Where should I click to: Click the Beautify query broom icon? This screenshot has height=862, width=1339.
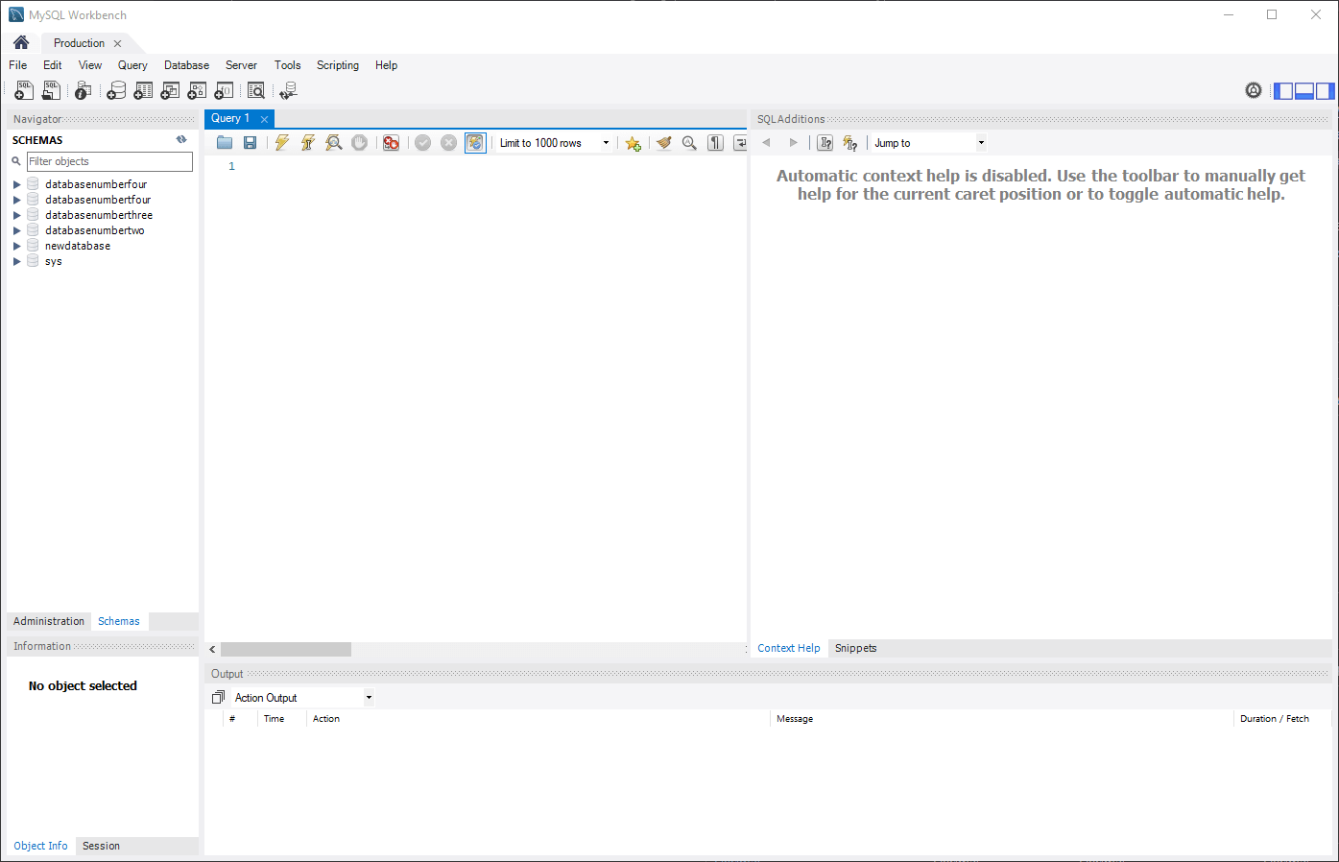[663, 143]
